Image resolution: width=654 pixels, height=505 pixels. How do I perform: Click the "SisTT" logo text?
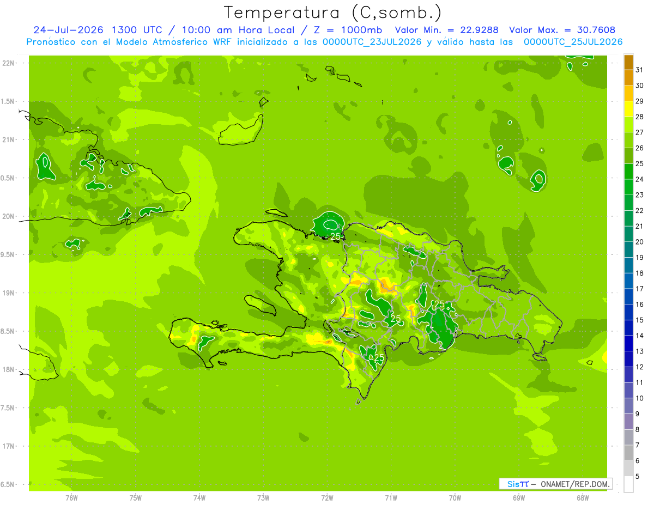[518, 484]
